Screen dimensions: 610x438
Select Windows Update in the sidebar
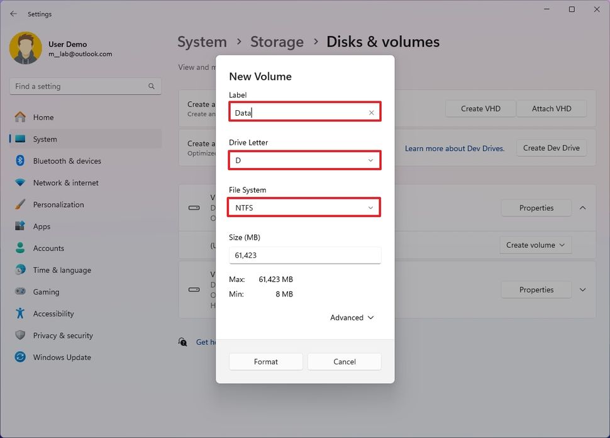(x=61, y=357)
